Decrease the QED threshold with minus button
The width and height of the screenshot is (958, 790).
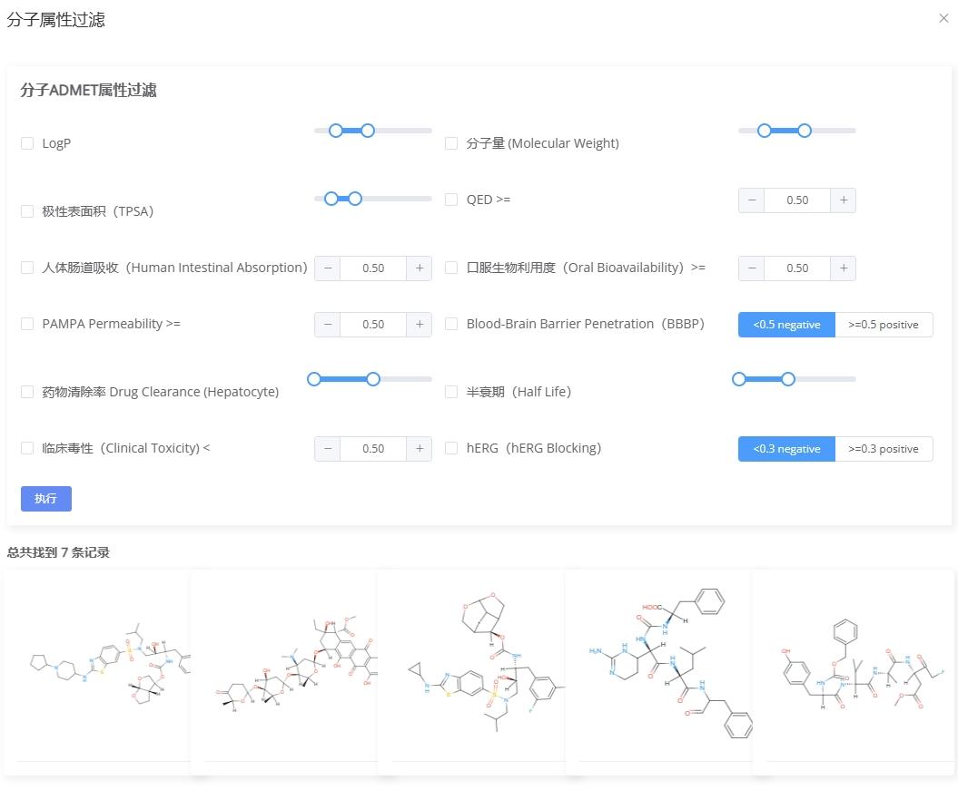(x=751, y=200)
